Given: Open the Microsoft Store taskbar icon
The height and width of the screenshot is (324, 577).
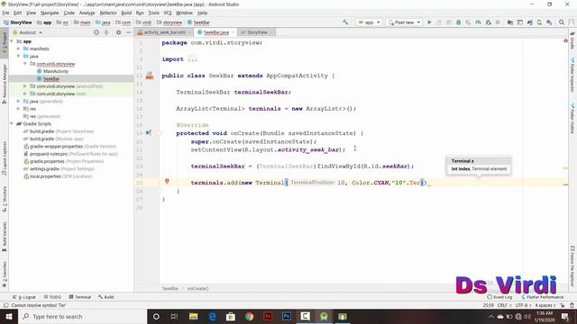Looking at the screenshot, I should pos(231,316).
